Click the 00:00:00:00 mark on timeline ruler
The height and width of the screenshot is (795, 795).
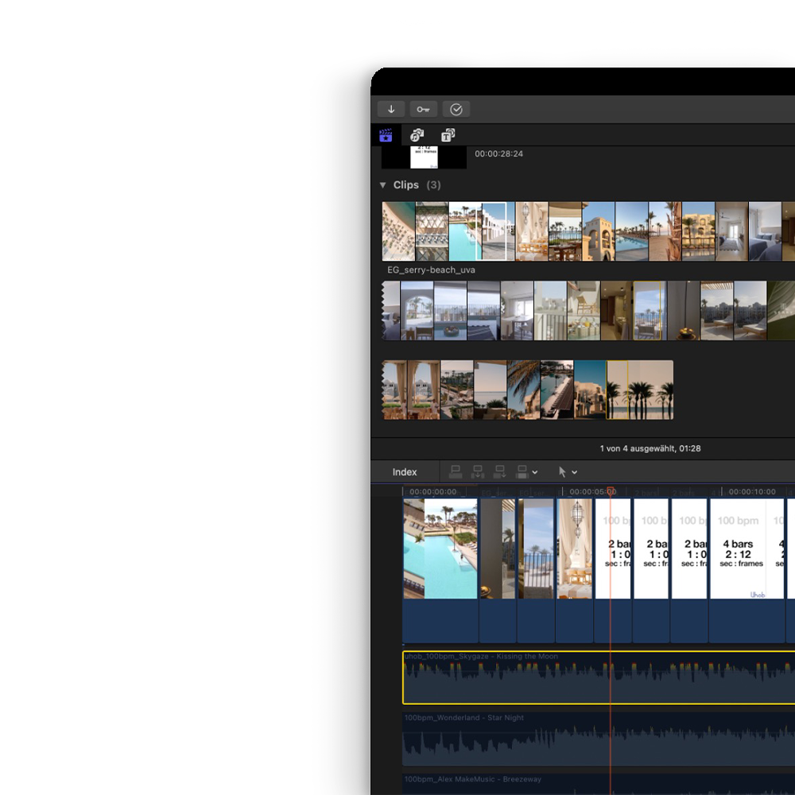pos(432,492)
